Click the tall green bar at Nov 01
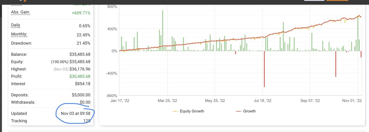Image resolution: width=369 pixels, height=132 pixels. point(358,34)
